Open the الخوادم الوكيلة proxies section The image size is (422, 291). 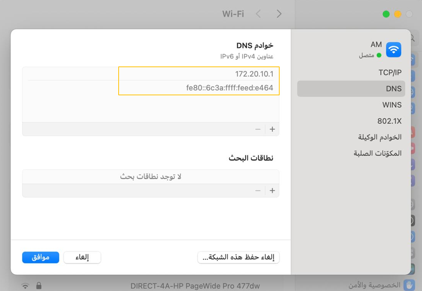pyautogui.click(x=380, y=137)
